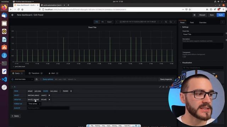
Task: Open the Time series format dropdown
Action: 34,104
